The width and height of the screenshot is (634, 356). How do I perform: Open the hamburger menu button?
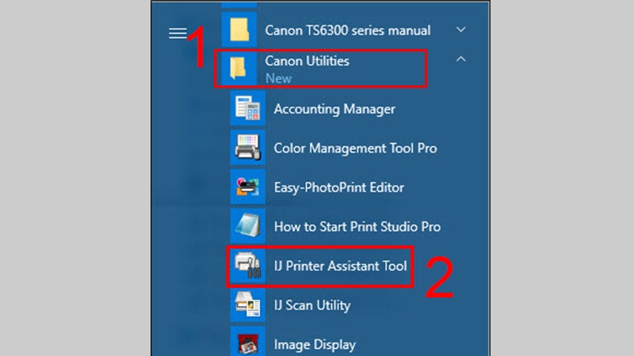(x=178, y=33)
